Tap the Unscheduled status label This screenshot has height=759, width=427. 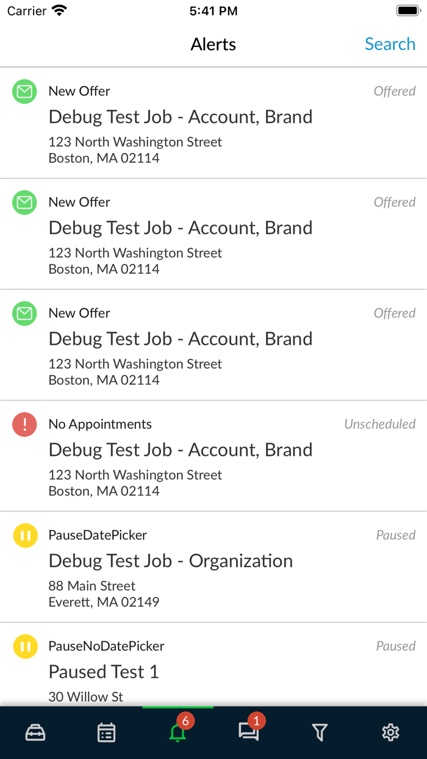point(379,424)
